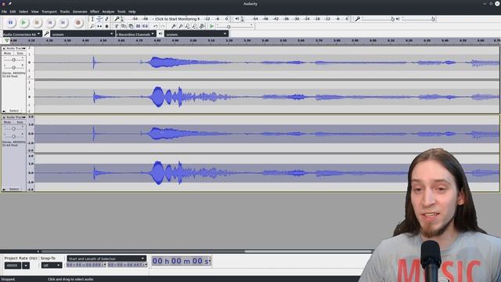Open the Effect menu
501x282 pixels.
click(95, 12)
